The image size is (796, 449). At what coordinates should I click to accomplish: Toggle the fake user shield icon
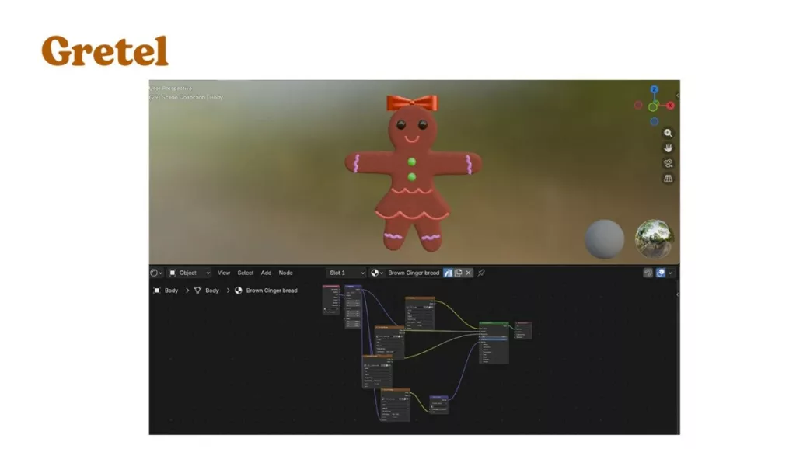449,273
